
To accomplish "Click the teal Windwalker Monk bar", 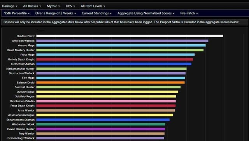I will click(101, 124).
